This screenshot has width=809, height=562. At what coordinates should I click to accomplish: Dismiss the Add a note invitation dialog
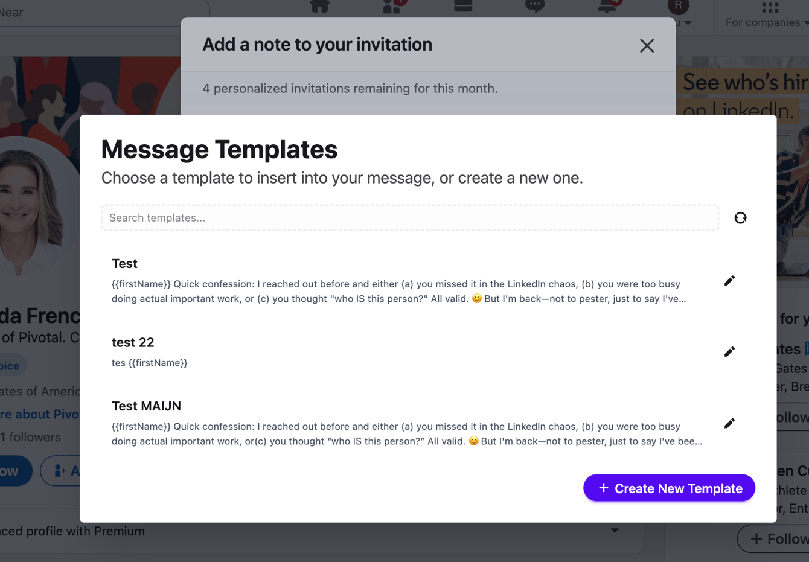point(647,45)
